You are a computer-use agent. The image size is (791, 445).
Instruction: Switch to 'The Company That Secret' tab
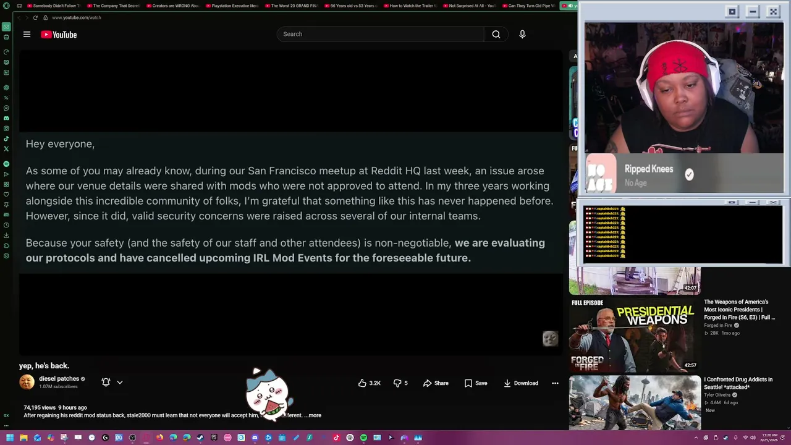click(x=114, y=6)
